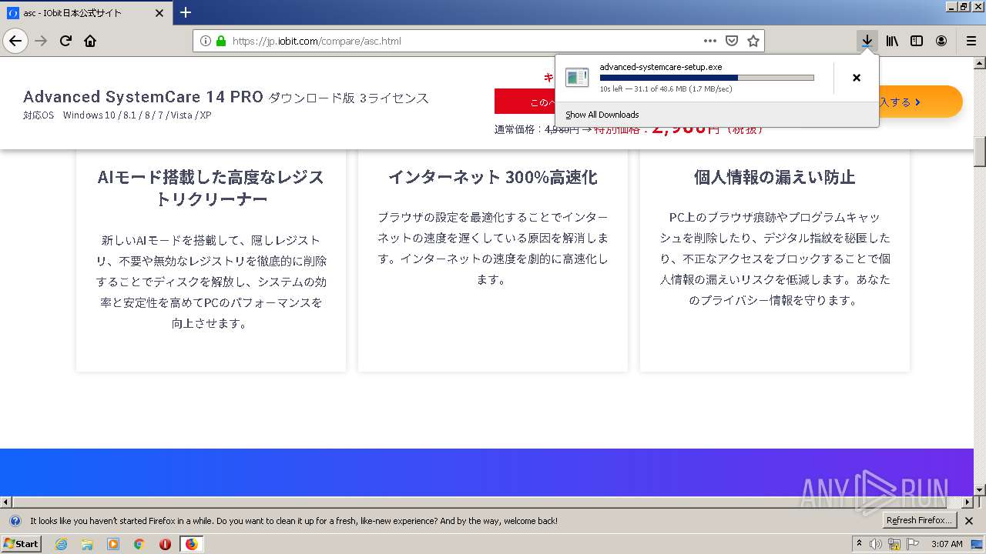Click the Firefox taskbar button

click(x=191, y=544)
